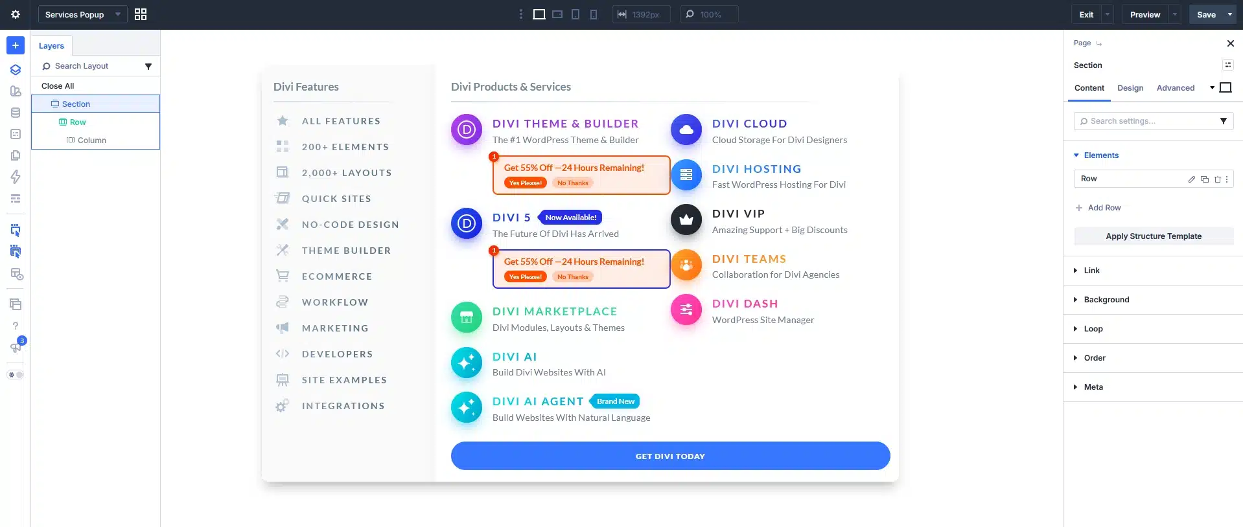This screenshot has width=1243, height=527.
Task: Open the help question mark icon
Action: tap(16, 326)
